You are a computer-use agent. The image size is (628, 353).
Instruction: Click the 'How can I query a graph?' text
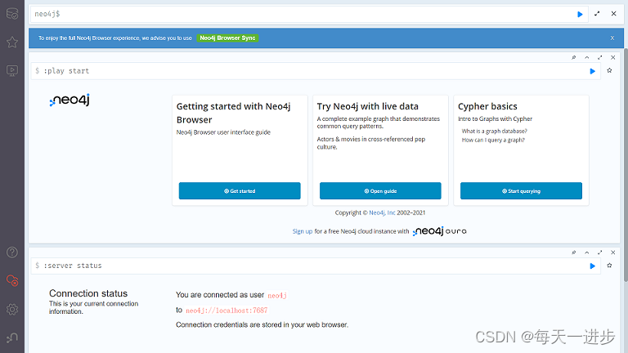coord(493,140)
